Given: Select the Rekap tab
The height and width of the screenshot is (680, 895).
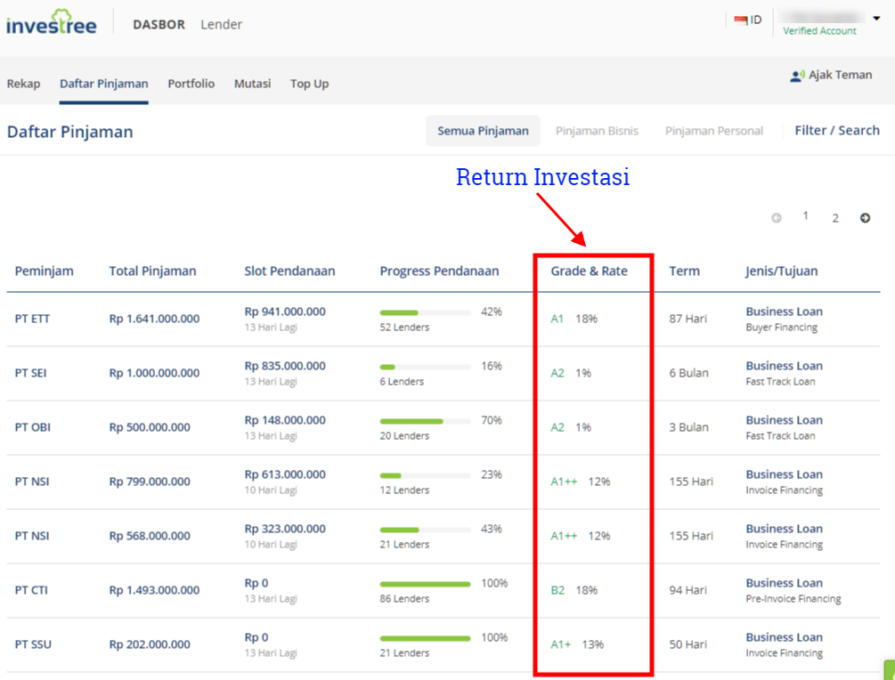Looking at the screenshot, I should [x=23, y=83].
